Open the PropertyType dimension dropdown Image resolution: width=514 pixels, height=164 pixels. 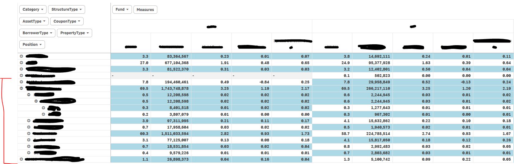[x=74, y=33]
